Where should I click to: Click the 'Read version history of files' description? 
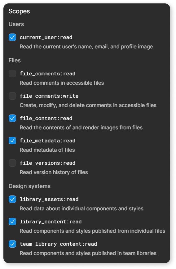click(x=54, y=172)
